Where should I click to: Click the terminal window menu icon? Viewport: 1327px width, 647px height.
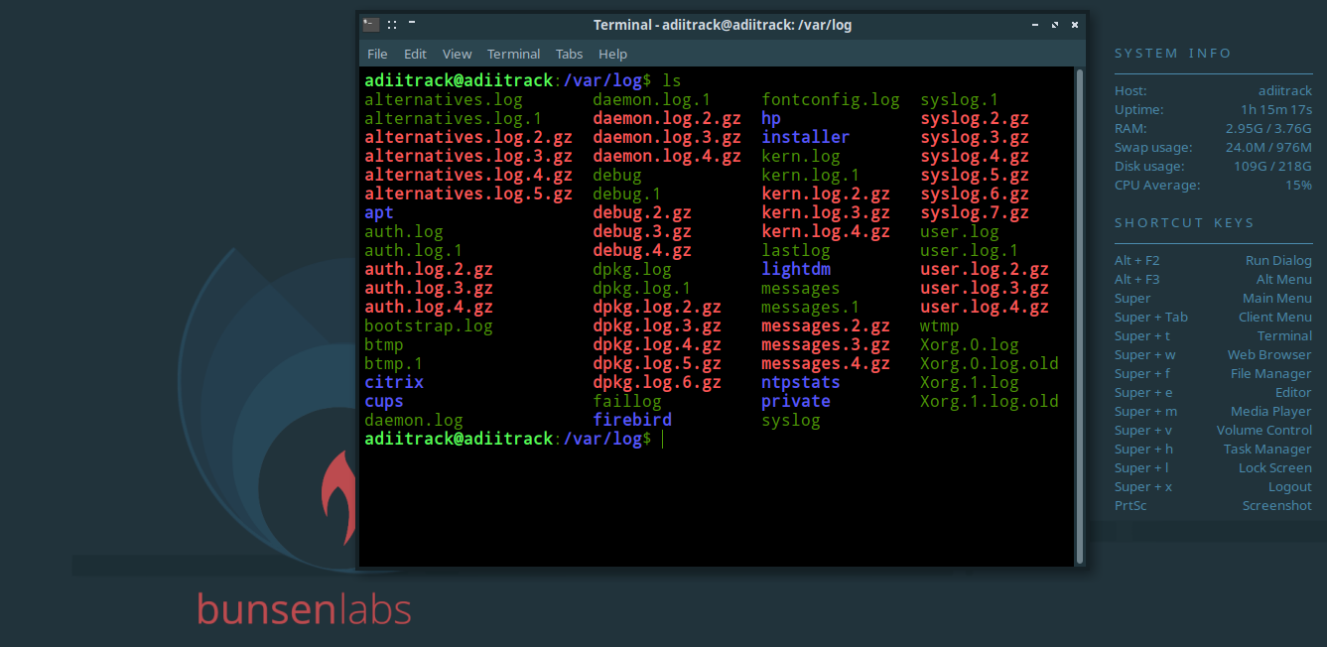pos(370,25)
